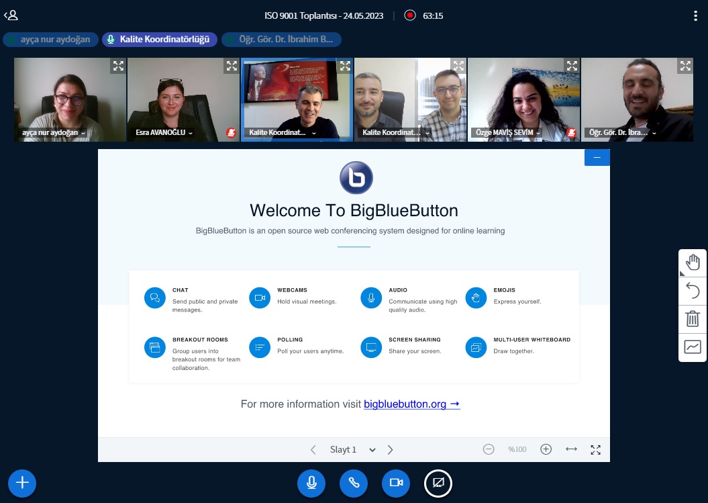Open Esra AVANOĞLU webcam dropdown

point(164,132)
